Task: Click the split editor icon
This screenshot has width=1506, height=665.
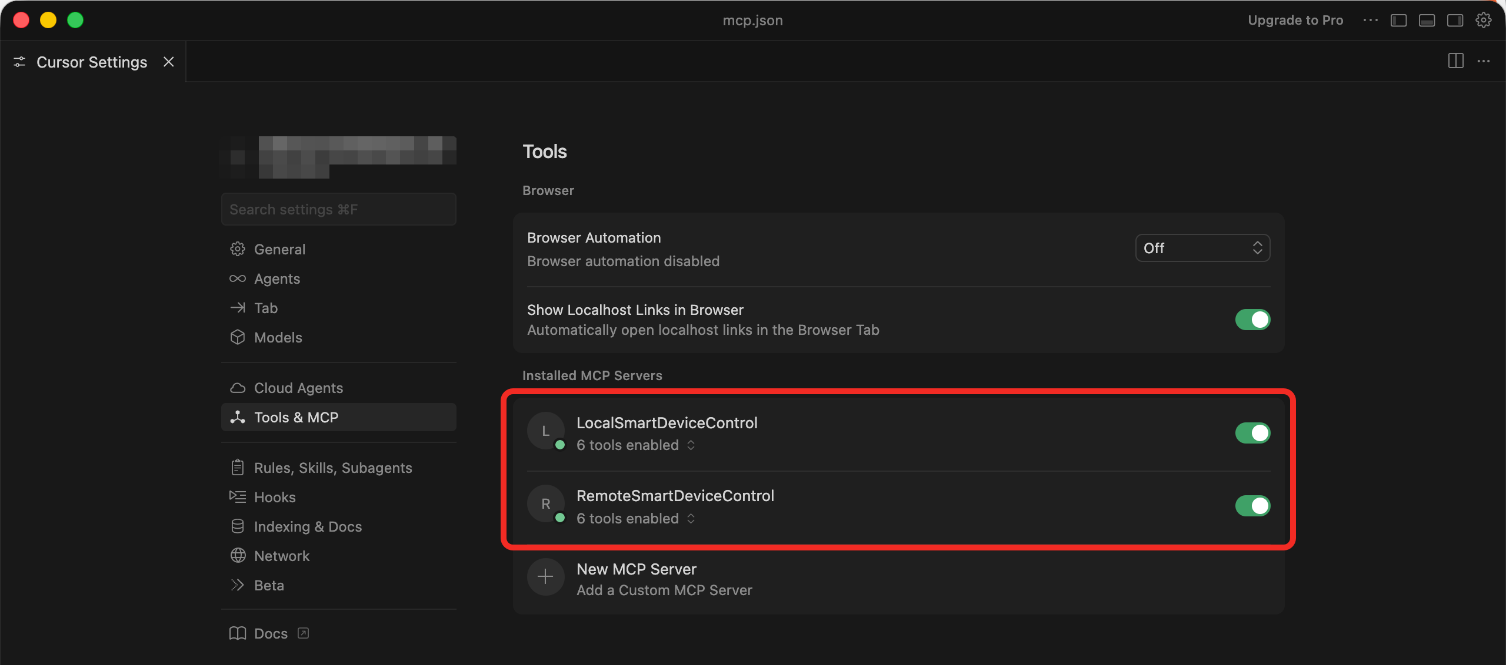Action: (x=1455, y=61)
